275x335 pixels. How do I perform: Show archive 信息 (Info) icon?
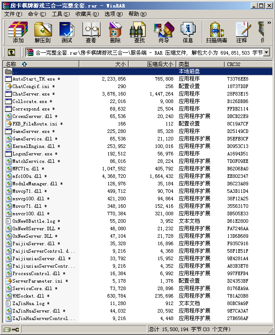click(x=188, y=32)
